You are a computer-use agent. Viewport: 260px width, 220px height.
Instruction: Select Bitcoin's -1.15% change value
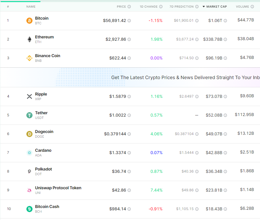coord(156,21)
